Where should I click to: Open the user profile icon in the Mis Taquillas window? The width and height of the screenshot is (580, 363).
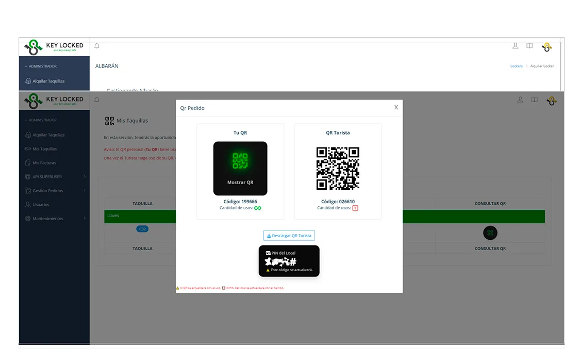click(x=520, y=100)
